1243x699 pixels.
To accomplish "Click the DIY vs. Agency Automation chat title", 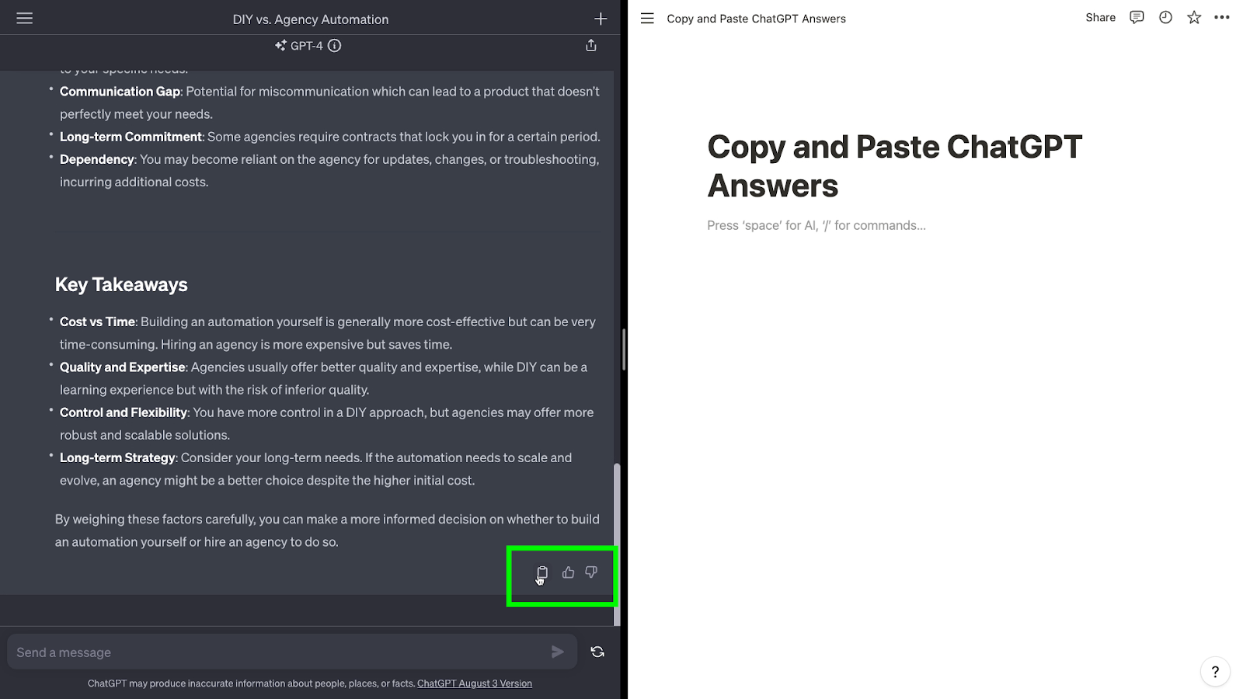I will pyautogui.click(x=311, y=19).
